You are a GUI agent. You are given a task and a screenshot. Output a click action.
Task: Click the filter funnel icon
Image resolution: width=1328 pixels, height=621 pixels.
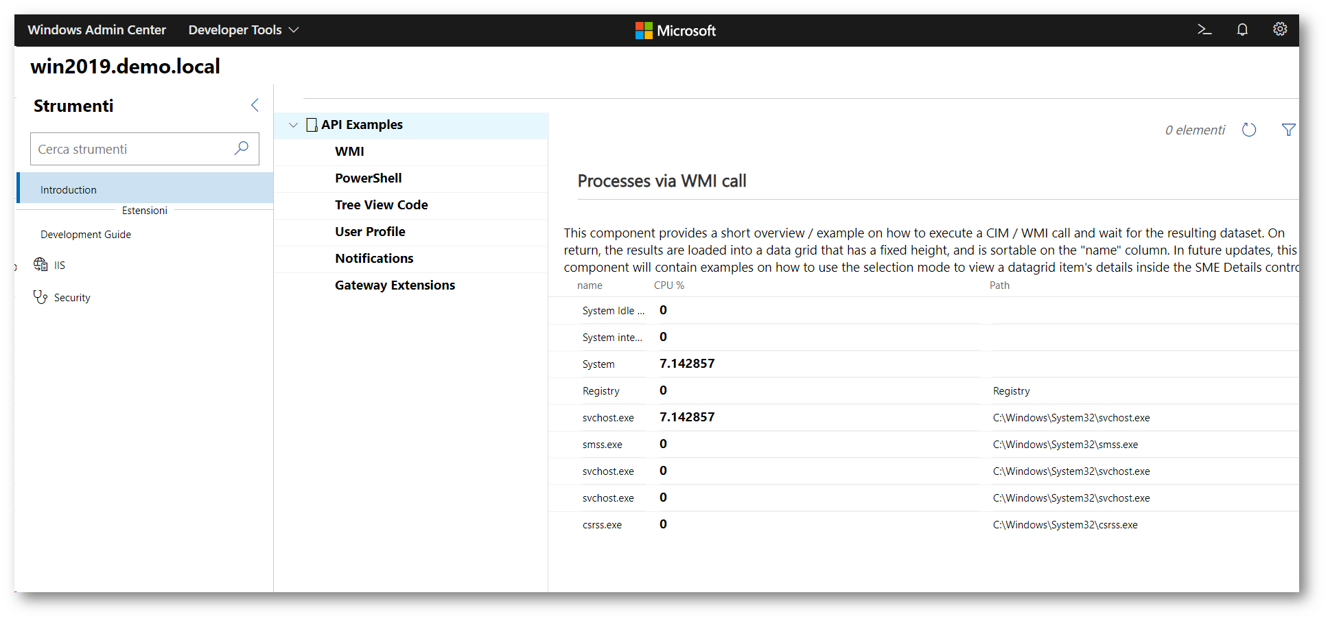pos(1288,130)
